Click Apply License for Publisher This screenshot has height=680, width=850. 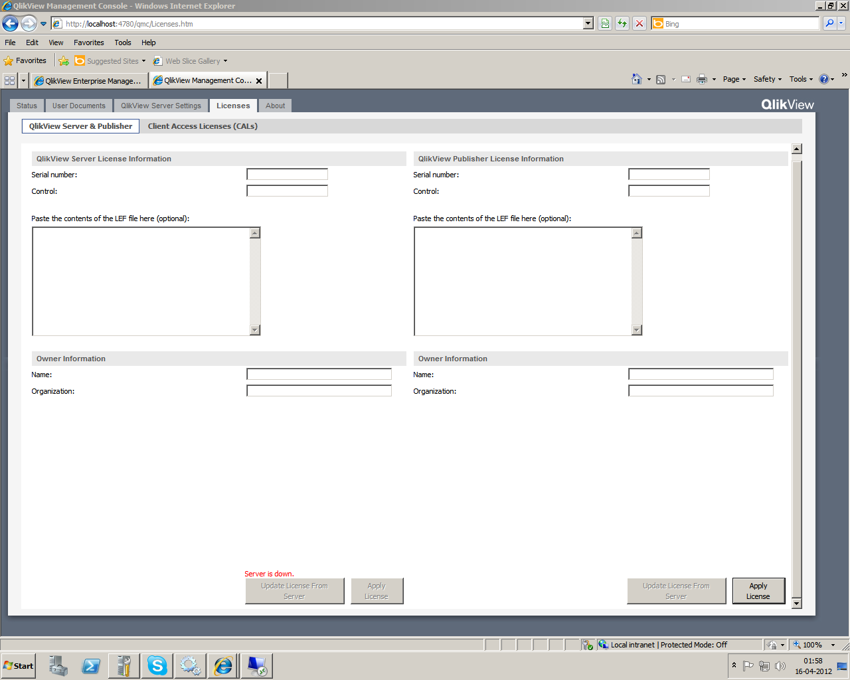(758, 591)
